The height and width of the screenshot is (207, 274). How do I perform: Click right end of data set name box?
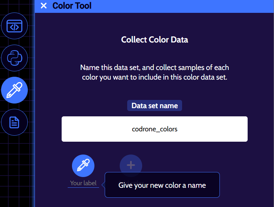[x=239, y=129]
